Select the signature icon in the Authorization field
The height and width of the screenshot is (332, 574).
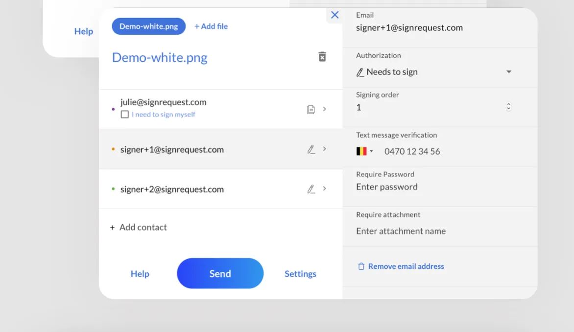coord(359,71)
